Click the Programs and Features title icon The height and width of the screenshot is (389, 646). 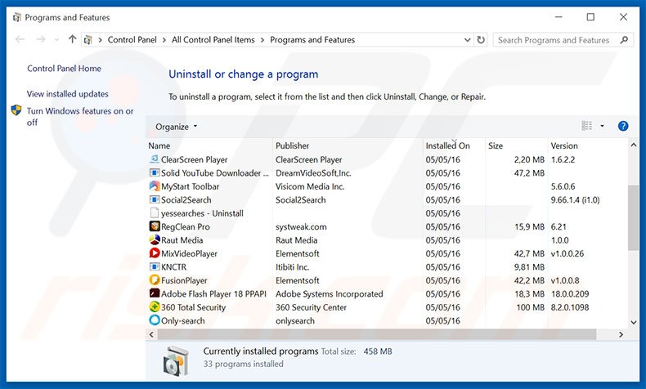pos(17,17)
